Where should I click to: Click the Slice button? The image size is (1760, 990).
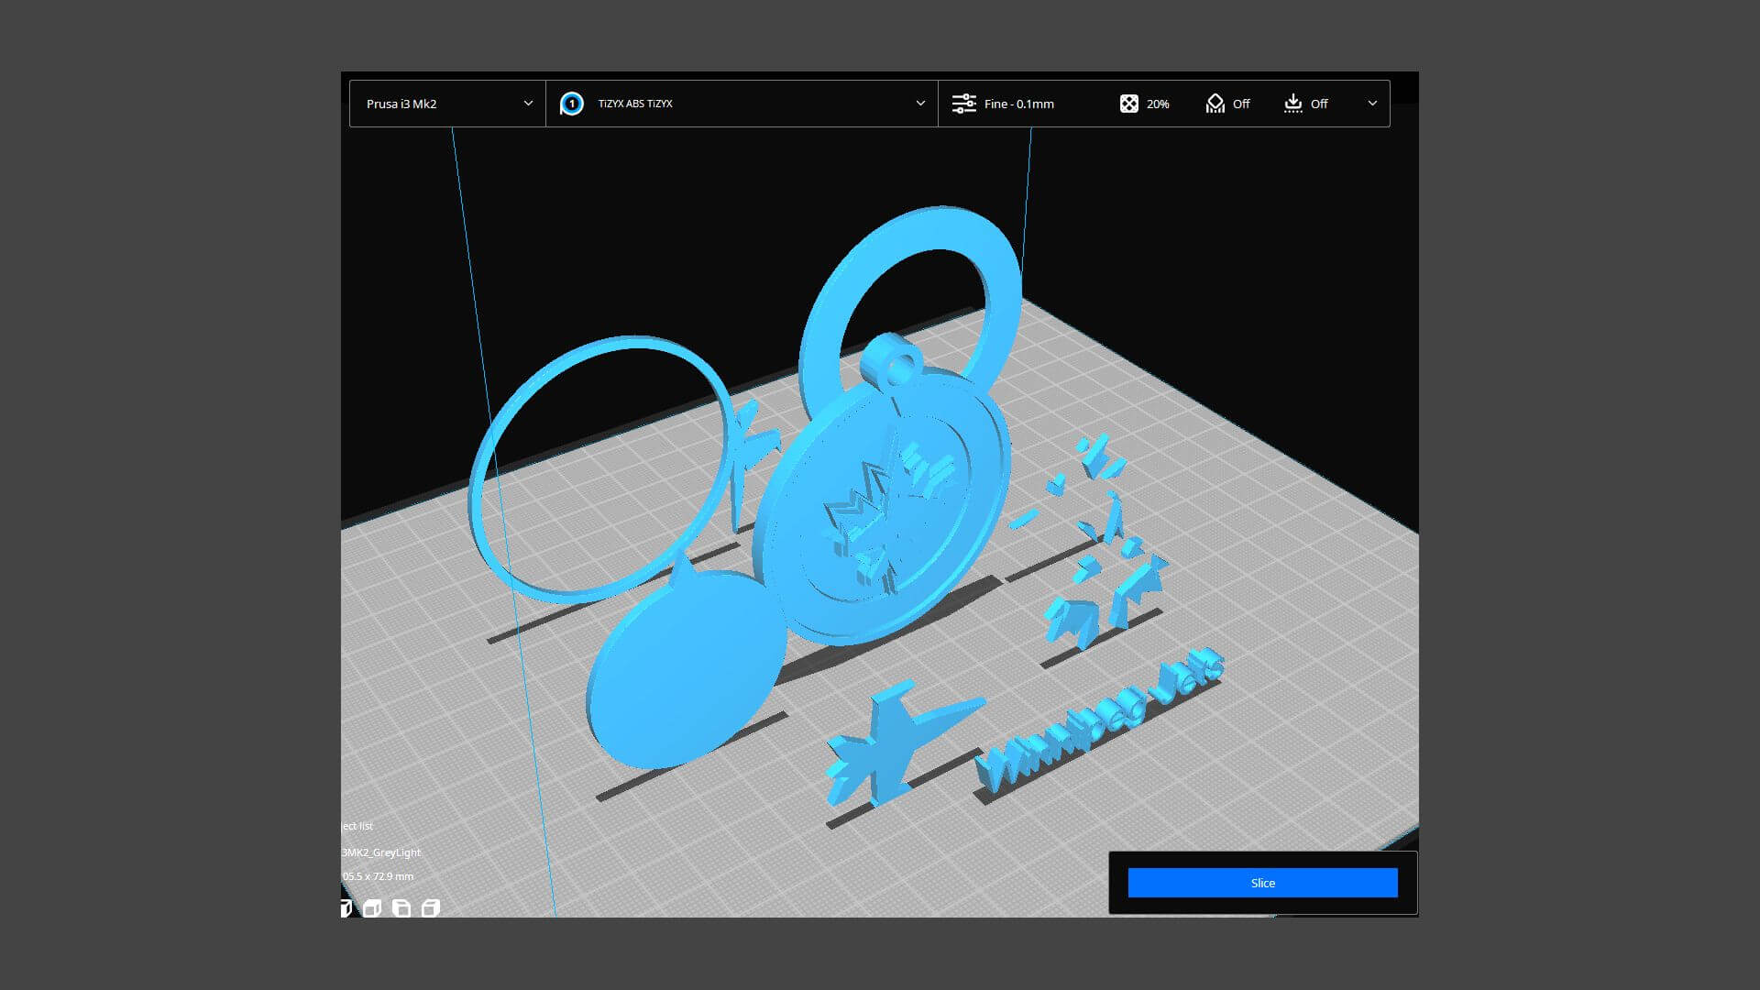pos(1262,883)
